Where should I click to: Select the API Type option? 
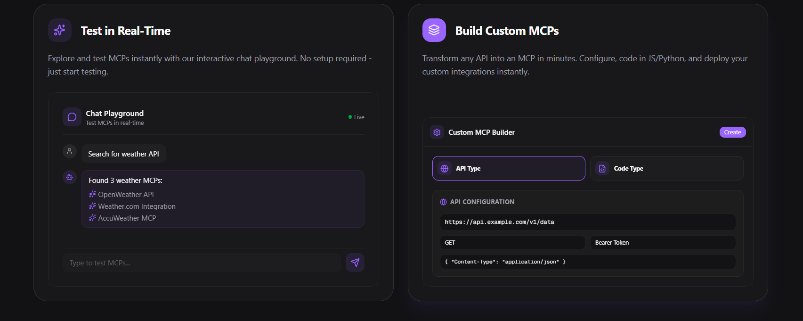(x=508, y=168)
